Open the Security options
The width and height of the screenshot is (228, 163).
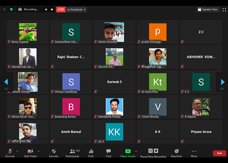tap(54, 152)
